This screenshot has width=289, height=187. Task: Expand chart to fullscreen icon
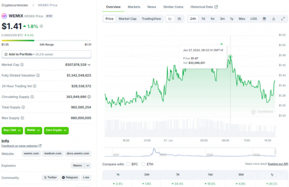click(x=283, y=19)
